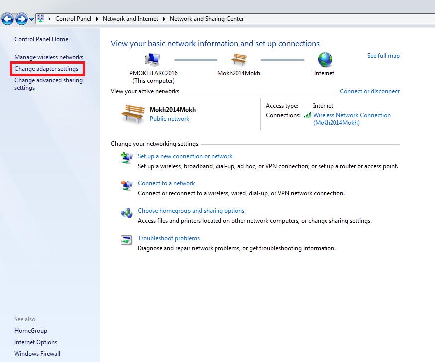Click the Connect to a network icon
The width and height of the screenshot is (435, 362).
126,185
